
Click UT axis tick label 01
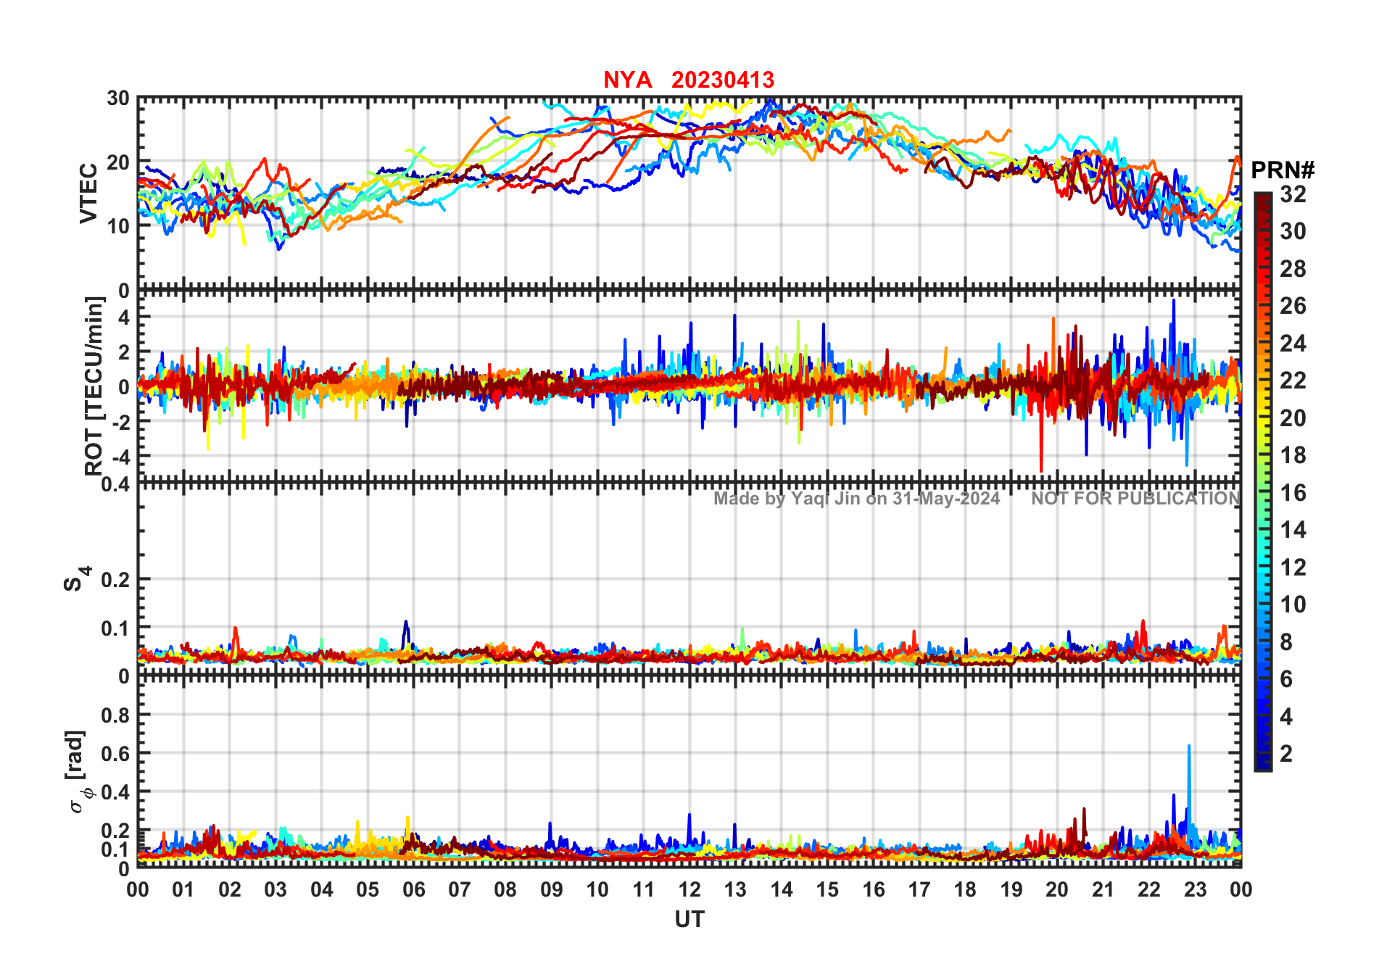pos(183,890)
